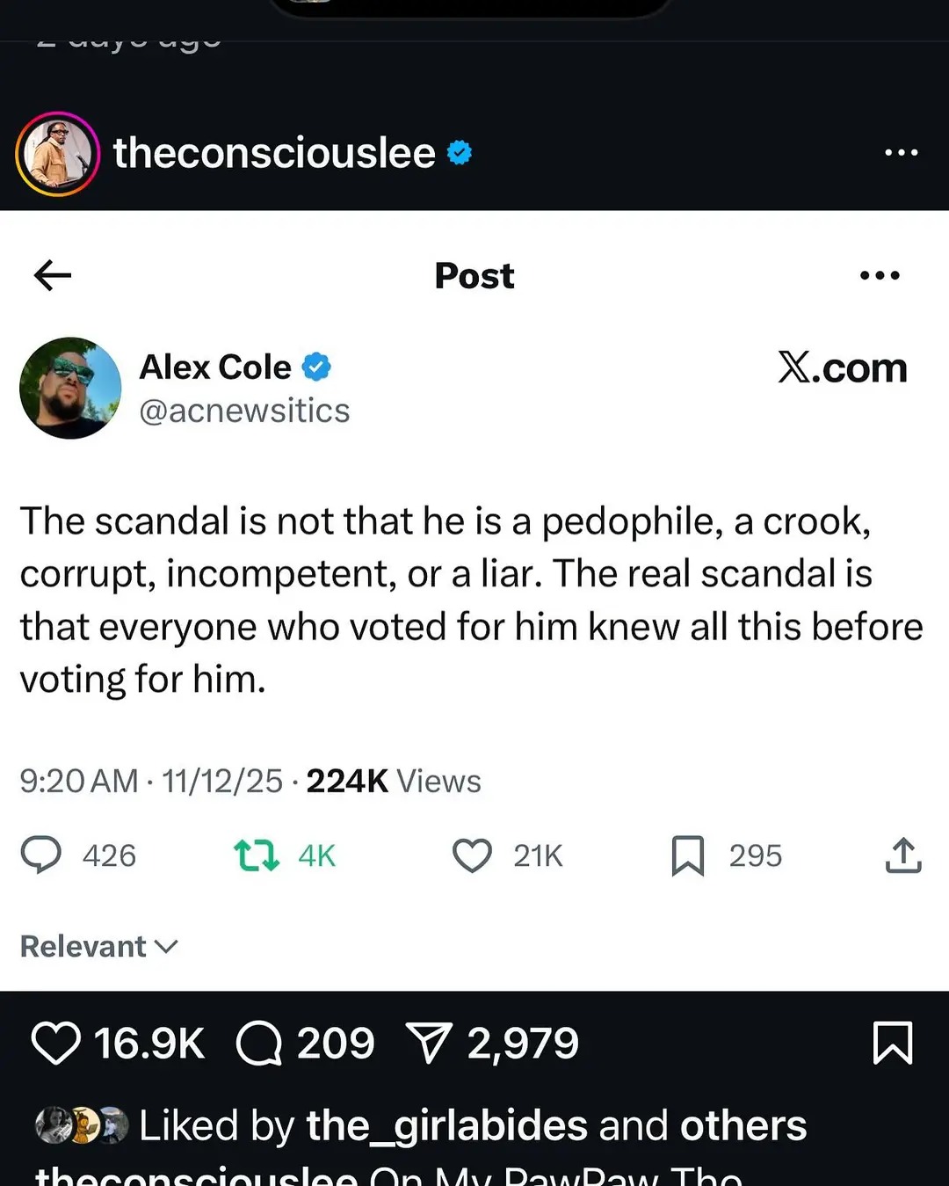The height and width of the screenshot is (1186, 949).
Task: Tap the tweet reply bubble icon
Action: pos(41,855)
